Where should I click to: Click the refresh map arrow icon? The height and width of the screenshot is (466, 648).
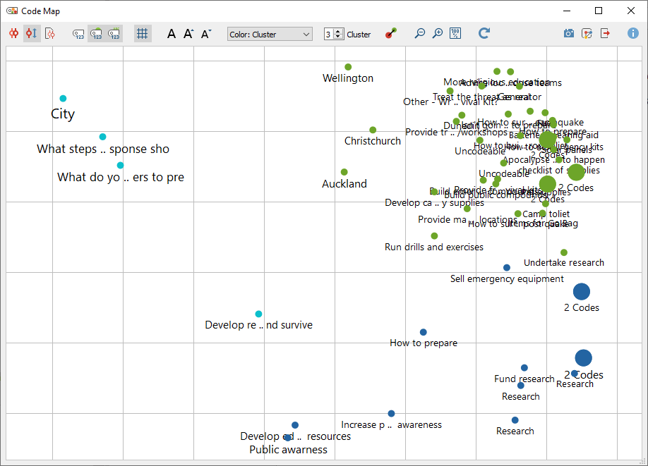[x=484, y=33]
